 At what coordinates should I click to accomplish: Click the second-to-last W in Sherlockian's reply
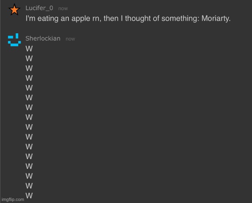point(29,186)
